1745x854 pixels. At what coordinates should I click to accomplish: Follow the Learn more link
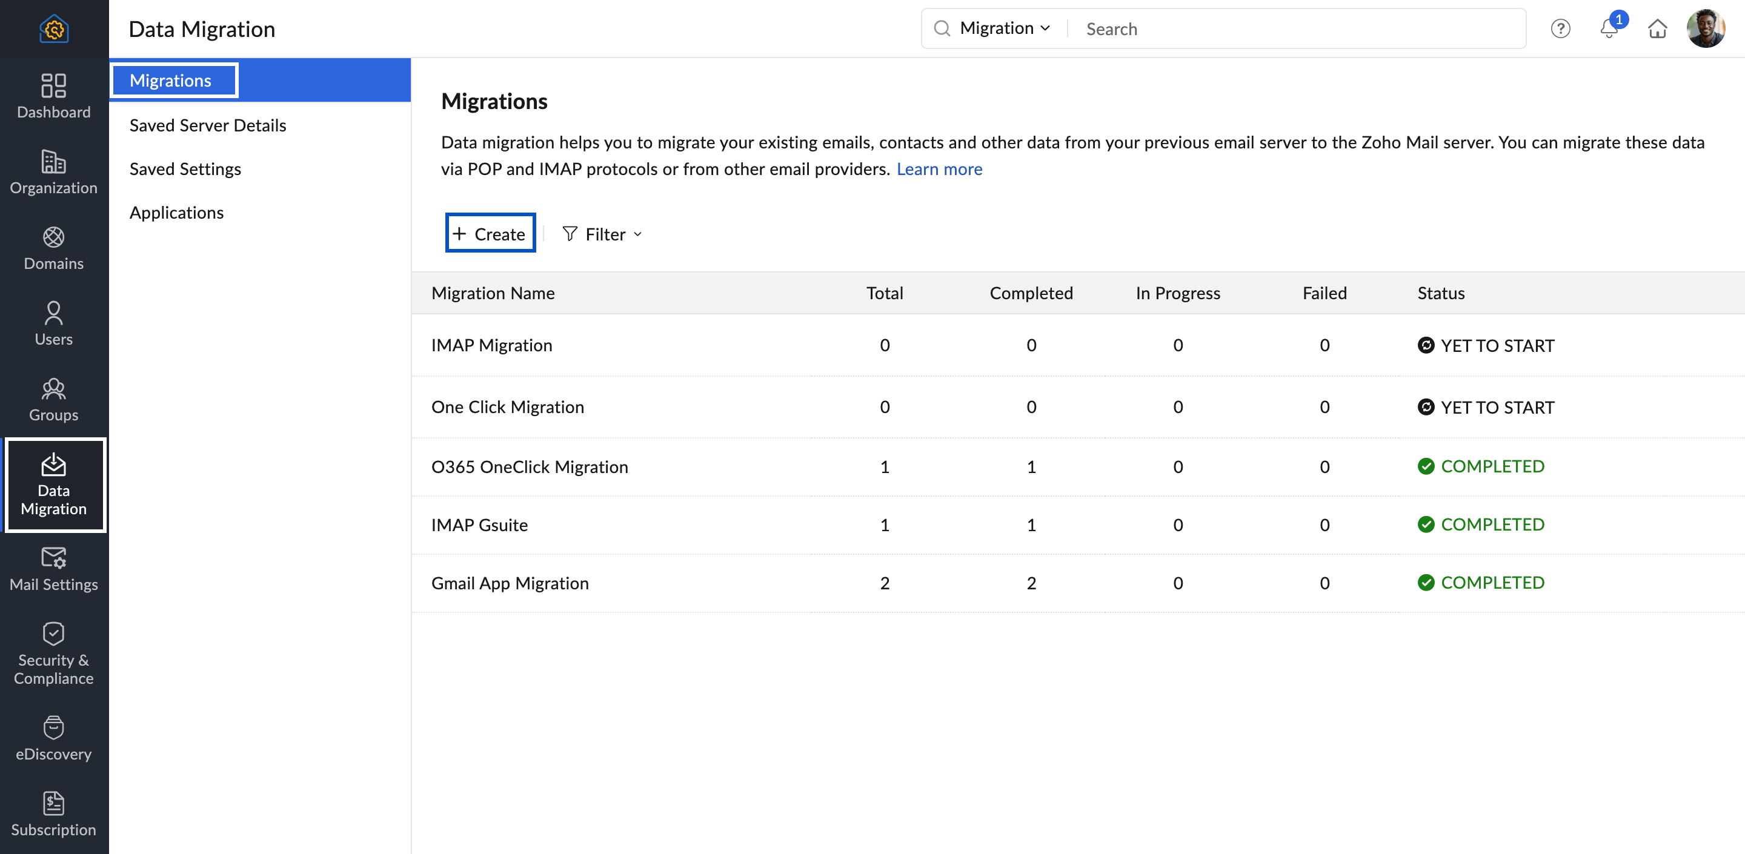(939, 168)
